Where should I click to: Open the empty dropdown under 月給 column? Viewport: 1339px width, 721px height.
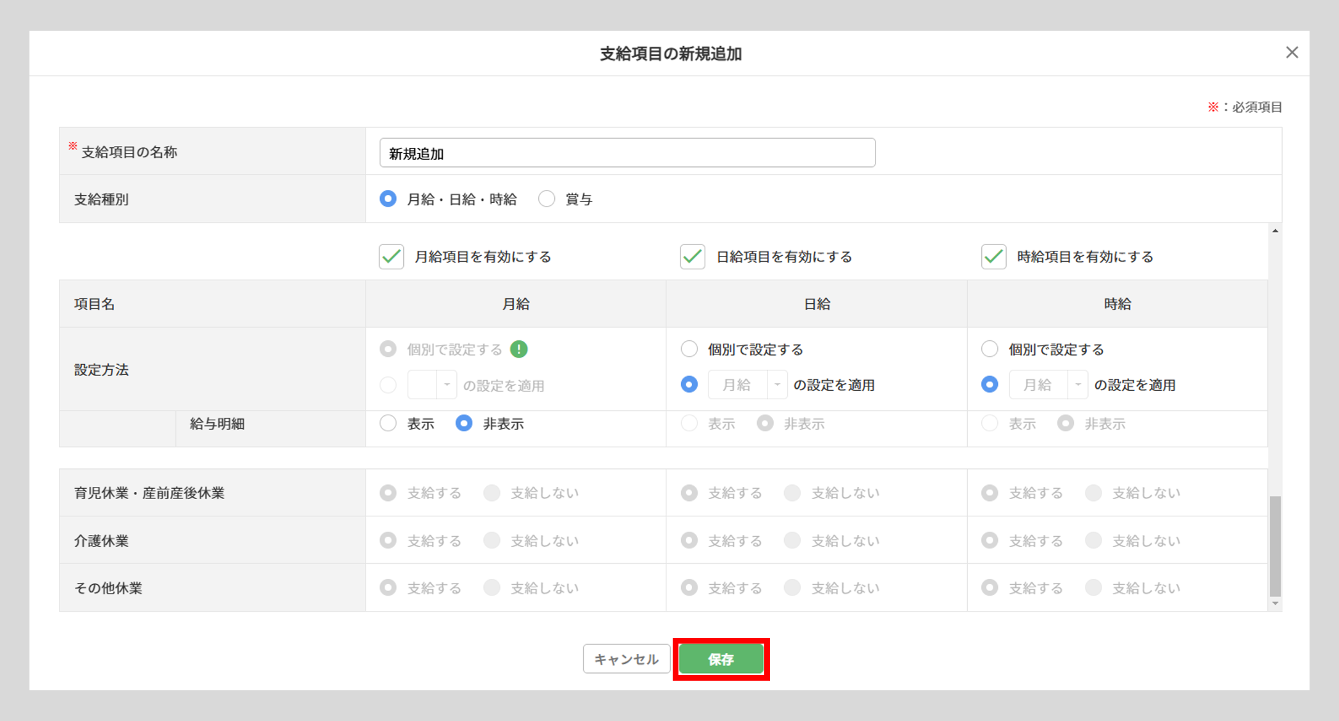coord(432,385)
